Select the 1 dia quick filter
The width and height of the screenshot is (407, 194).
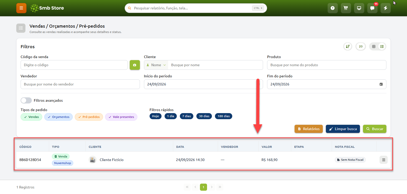tap(171, 116)
